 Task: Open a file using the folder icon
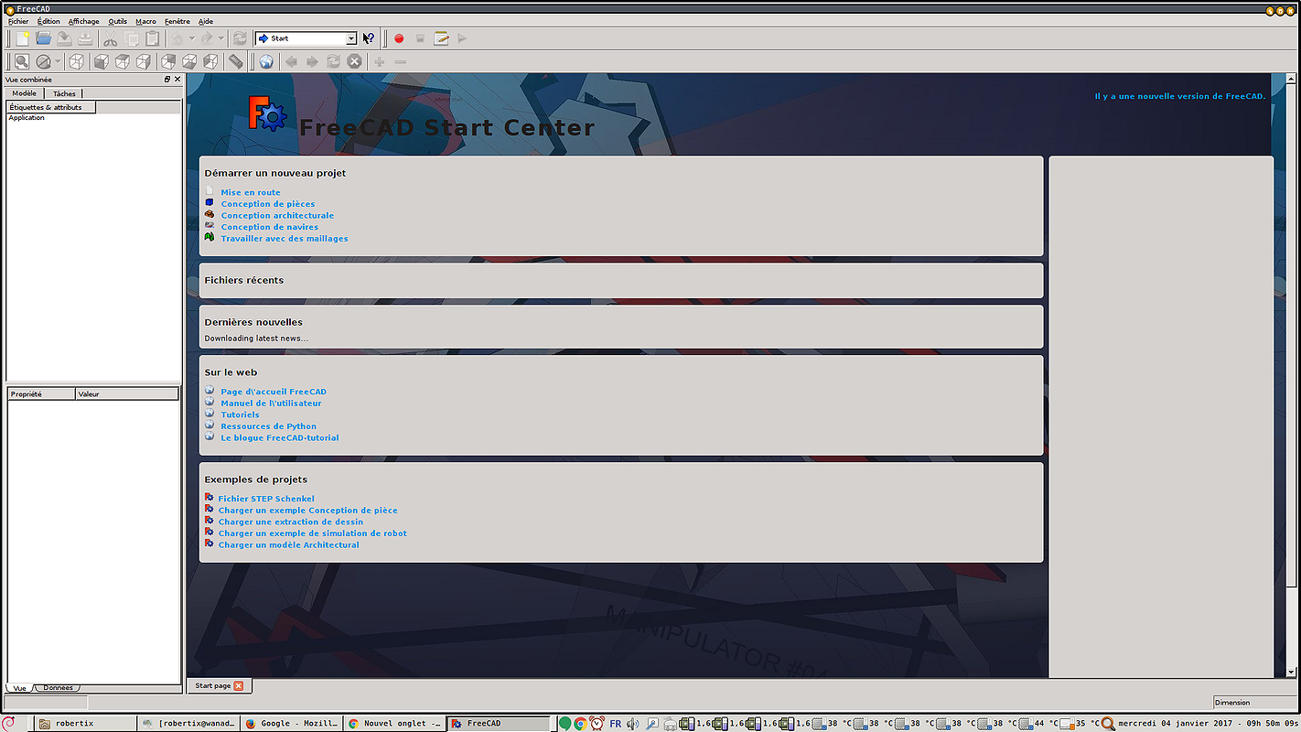[43, 38]
